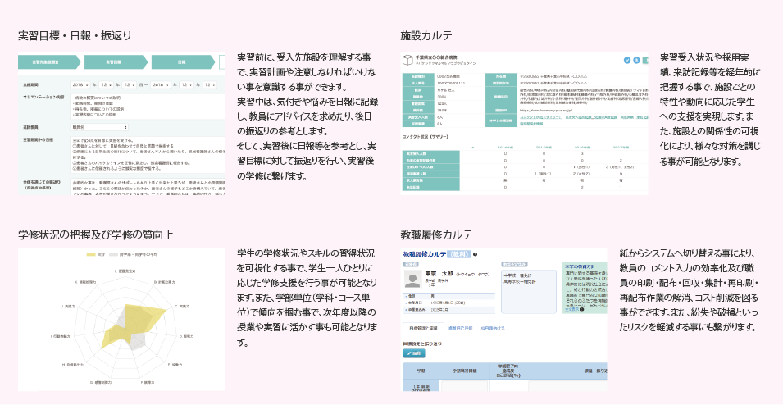Viewport: 783px width, 405px height.
Task: Click the 実習日誌 screenshot thumbnail
Action: pyautogui.click(x=121, y=125)
